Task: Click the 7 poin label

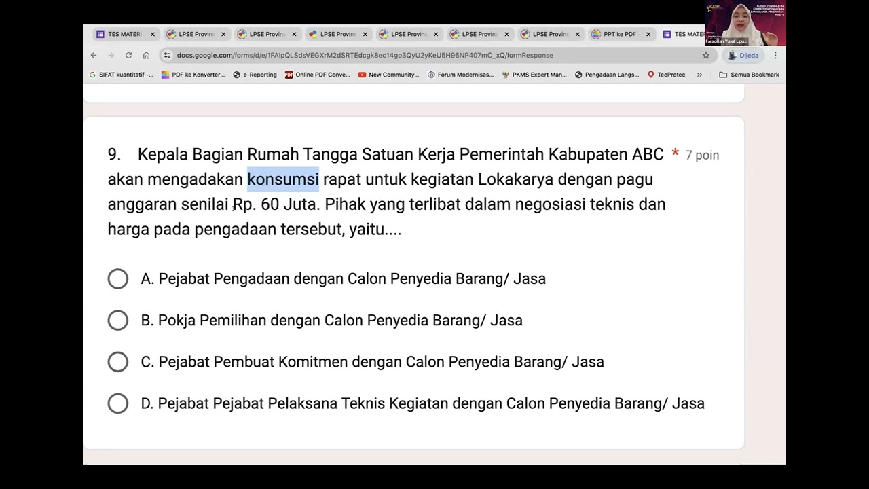Action: point(702,156)
